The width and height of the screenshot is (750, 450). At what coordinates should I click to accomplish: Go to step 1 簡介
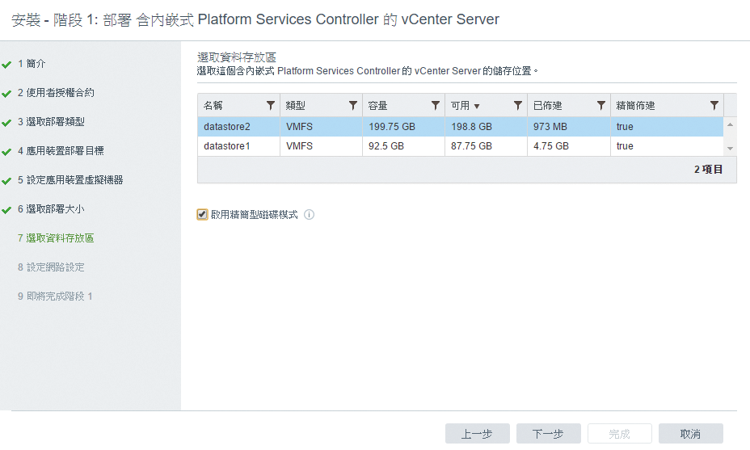pyautogui.click(x=32, y=64)
